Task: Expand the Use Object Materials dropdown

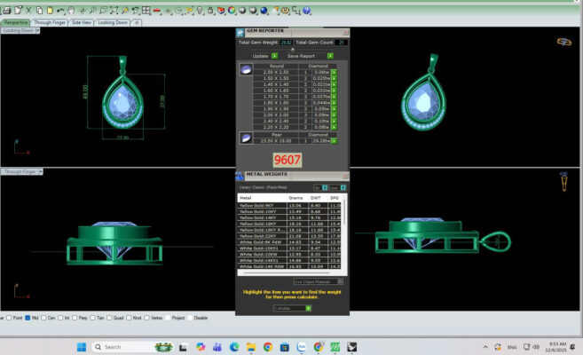Action: click(x=340, y=281)
